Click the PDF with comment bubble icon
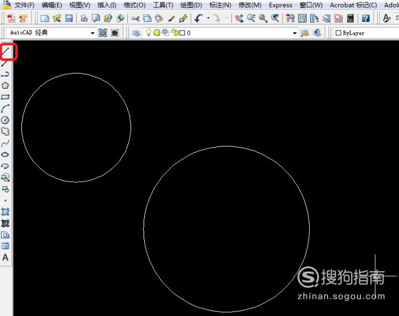The width and height of the screenshot is (399, 316). click(23, 18)
